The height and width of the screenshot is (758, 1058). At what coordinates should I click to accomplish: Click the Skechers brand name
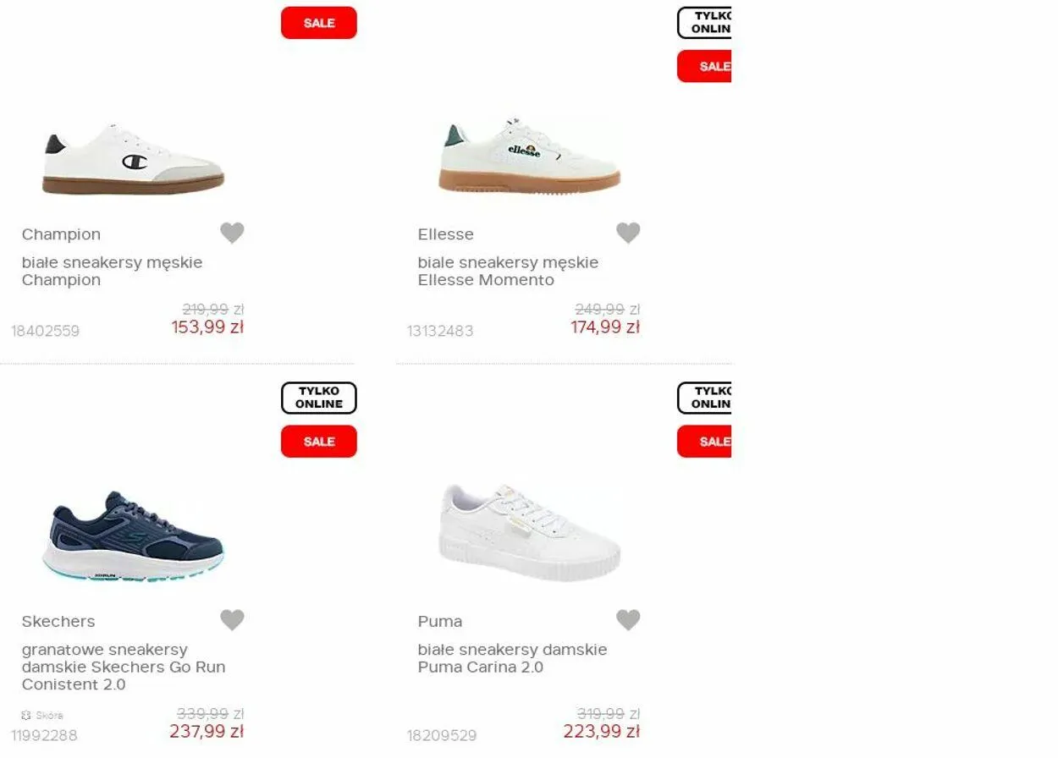tap(58, 621)
